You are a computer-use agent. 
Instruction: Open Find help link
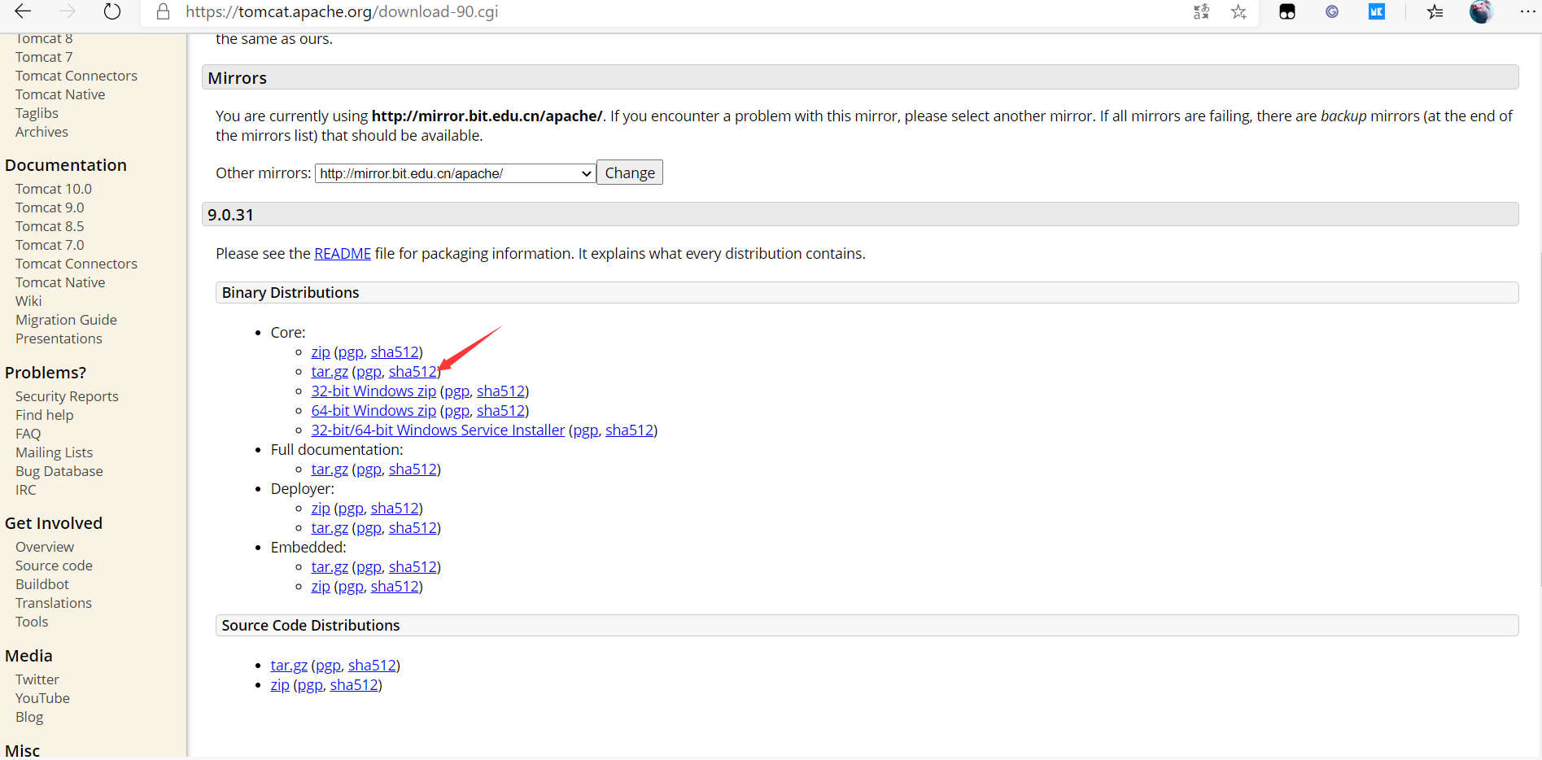pyautogui.click(x=45, y=415)
